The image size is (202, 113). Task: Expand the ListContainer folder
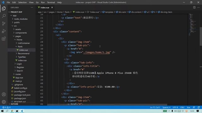(24, 43)
